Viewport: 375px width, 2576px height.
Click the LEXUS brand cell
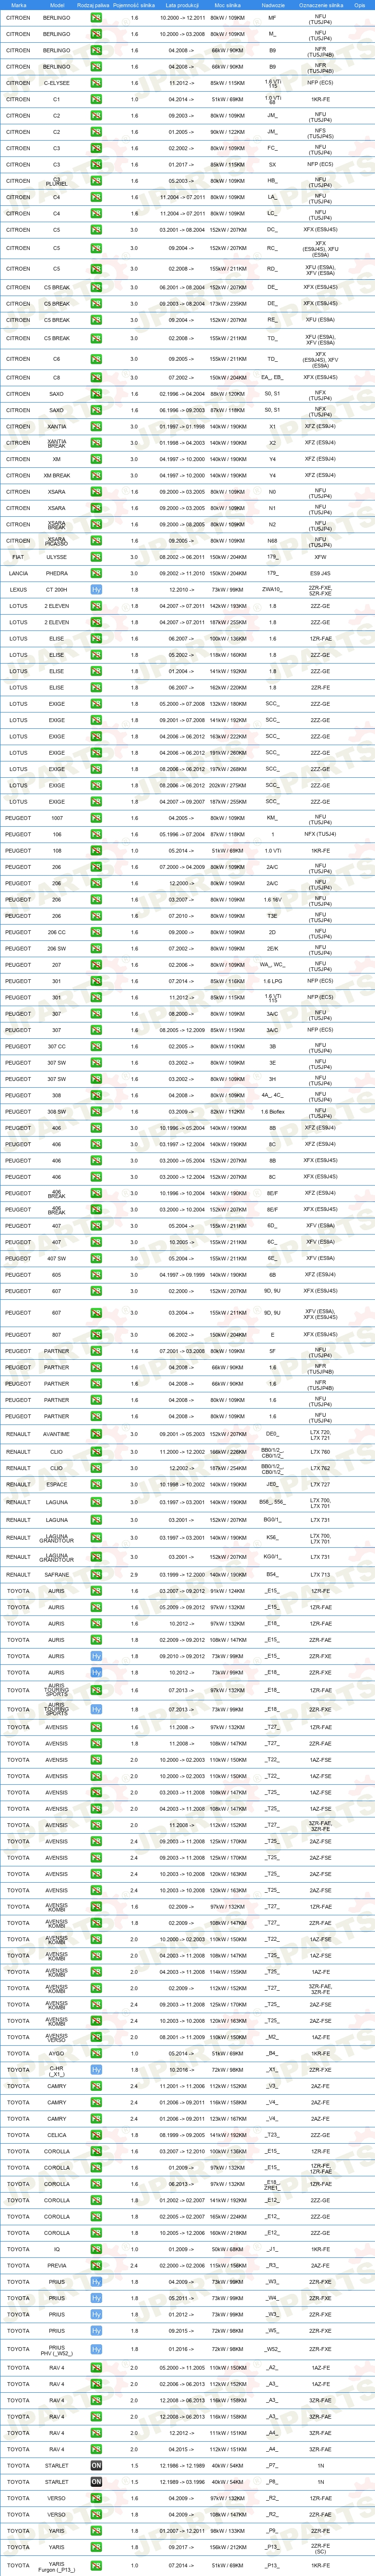point(18,590)
